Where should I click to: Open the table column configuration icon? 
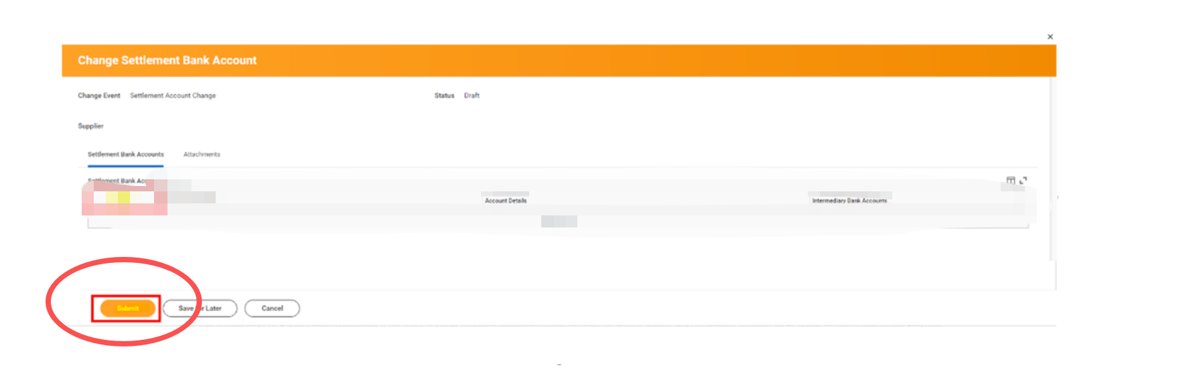point(1010,180)
